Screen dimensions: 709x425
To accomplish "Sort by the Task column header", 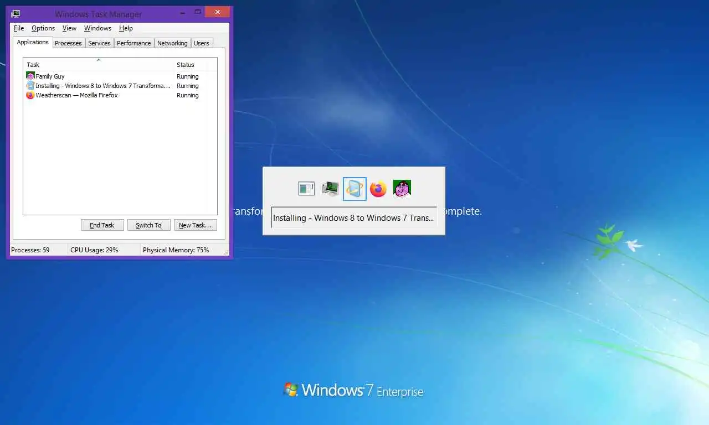I will (x=98, y=64).
